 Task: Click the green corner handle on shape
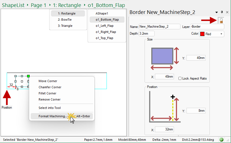click(28, 76)
